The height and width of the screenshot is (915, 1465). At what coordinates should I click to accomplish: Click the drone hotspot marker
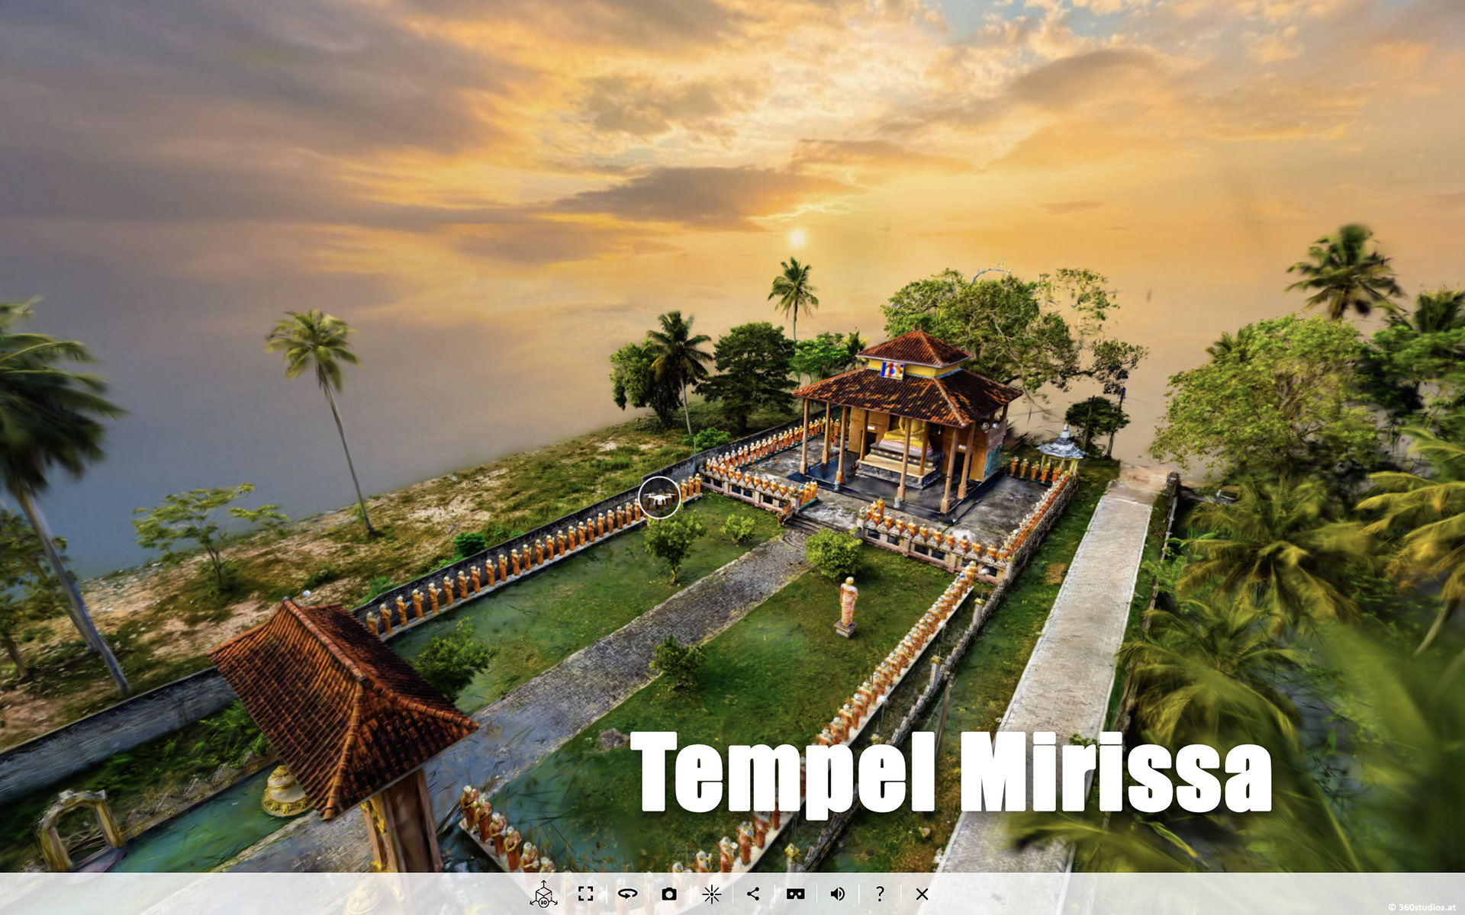[x=659, y=498]
